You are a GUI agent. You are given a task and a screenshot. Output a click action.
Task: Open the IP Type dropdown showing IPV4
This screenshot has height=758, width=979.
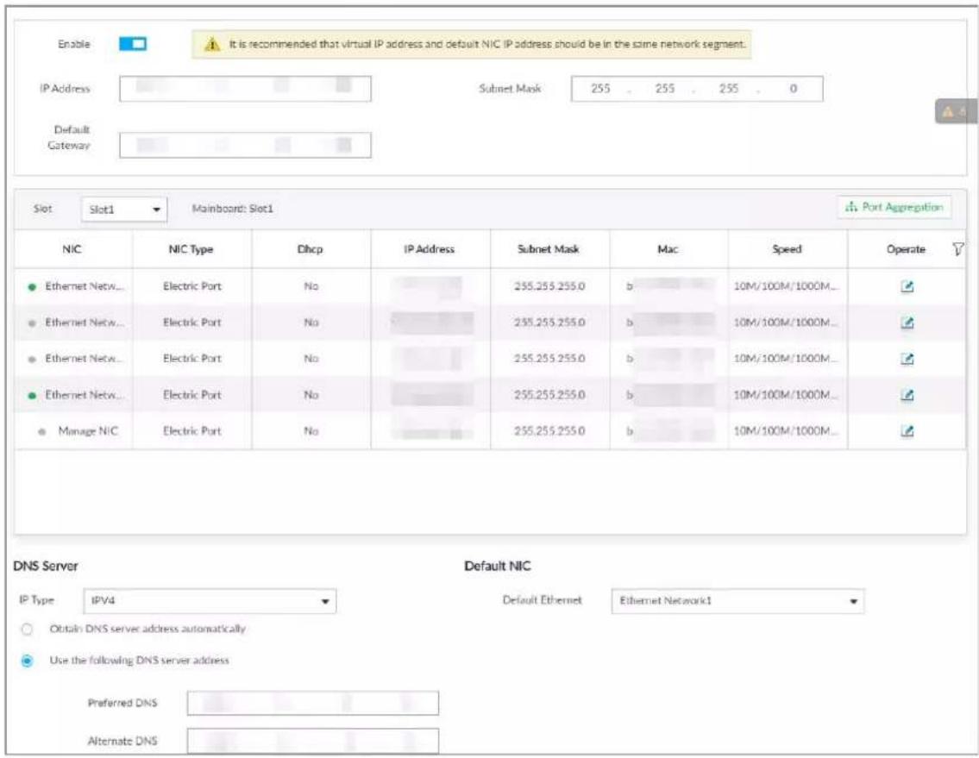[x=210, y=601]
